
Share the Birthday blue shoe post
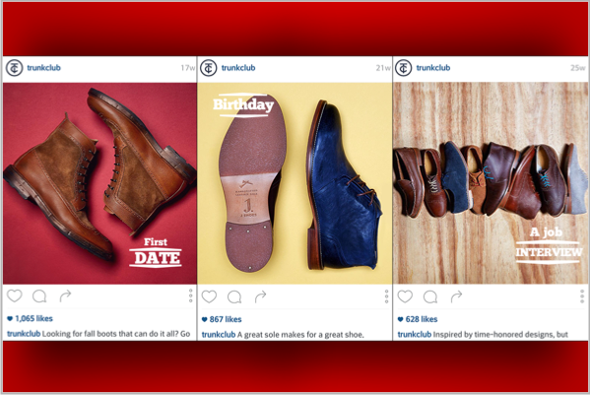(x=260, y=296)
